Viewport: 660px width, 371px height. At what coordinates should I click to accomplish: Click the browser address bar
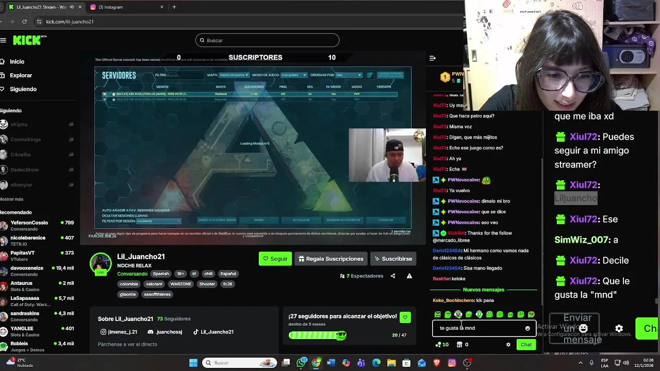pos(247,22)
